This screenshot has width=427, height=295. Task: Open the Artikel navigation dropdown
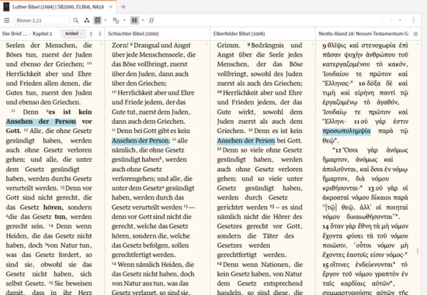74,34
